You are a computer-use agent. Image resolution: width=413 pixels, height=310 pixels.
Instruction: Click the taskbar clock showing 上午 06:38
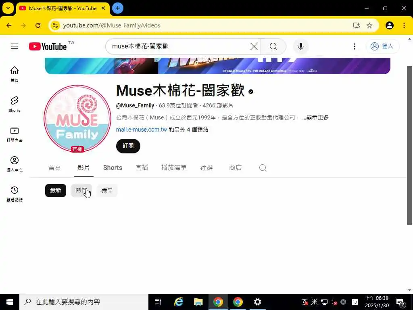377,302
